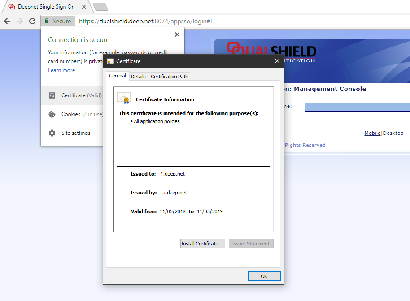Click the Site settings gear icon
The height and width of the screenshot is (301, 410).
[x=52, y=133]
